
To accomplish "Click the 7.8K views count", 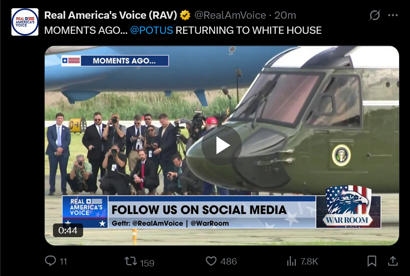I will 309,261.
